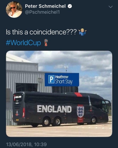The height and width of the screenshot is (148, 118).
Task: Click the blue verified badge
Action: 70,6
